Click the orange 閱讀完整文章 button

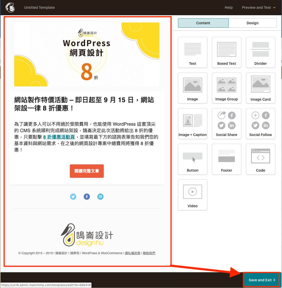pos(87,171)
